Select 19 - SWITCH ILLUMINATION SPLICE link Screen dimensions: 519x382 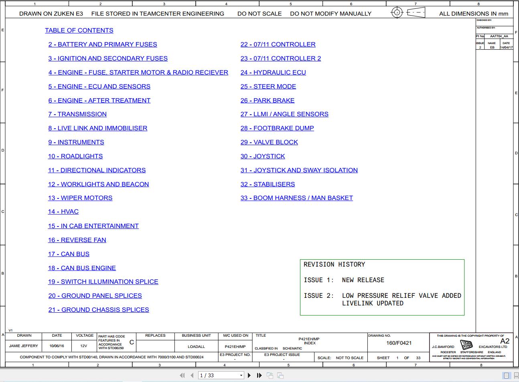103,282
